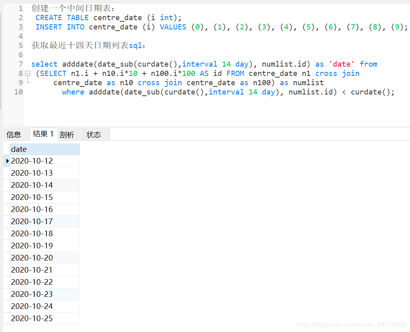Click the select keyword on line 7
The height and width of the screenshot is (332, 410).
(x=44, y=64)
